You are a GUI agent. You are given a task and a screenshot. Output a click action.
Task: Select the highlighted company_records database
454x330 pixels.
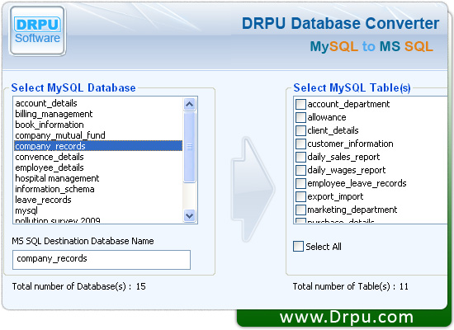point(98,146)
